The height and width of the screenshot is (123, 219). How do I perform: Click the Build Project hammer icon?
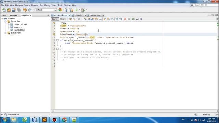66,10
